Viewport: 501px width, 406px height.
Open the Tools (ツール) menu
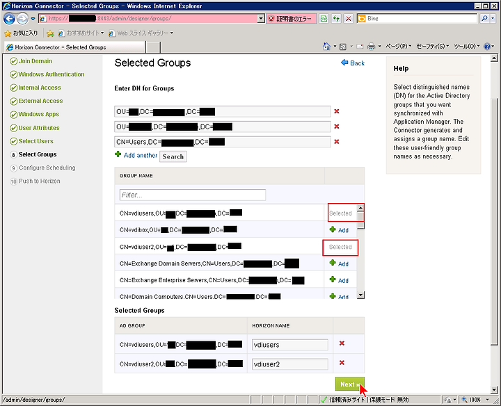pos(467,47)
